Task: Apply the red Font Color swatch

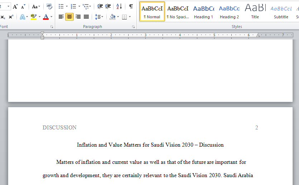Action: click(46, 17)
